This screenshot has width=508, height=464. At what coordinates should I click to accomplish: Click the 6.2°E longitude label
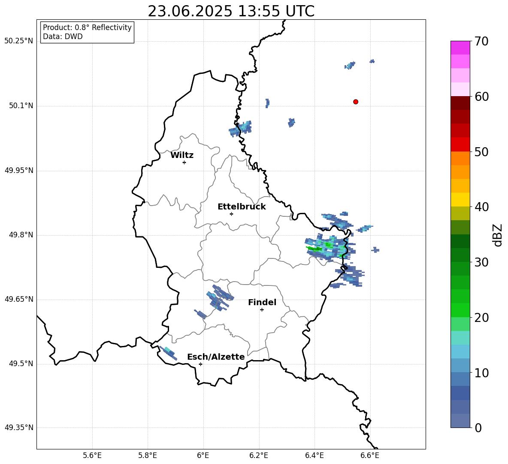(x=259, y=455)
